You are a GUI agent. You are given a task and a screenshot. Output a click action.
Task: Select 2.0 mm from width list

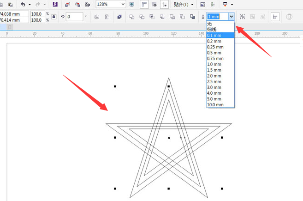pos(214,76)
